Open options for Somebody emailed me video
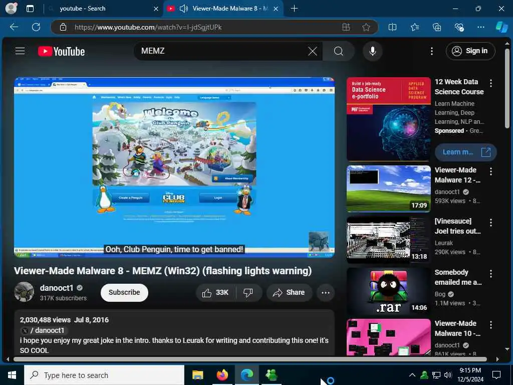513x385 pixels. coord(491,274)
